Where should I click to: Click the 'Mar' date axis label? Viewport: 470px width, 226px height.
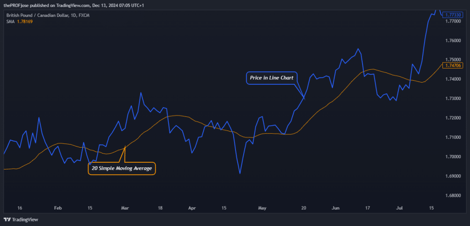pyautogui.click(x=124, y=208)
